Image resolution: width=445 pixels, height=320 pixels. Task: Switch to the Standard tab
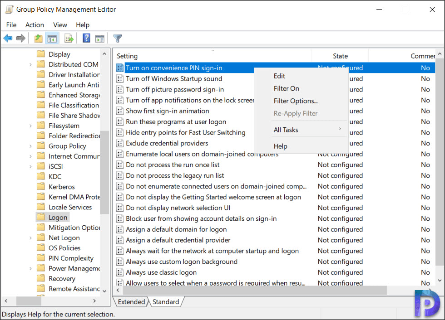165,301
